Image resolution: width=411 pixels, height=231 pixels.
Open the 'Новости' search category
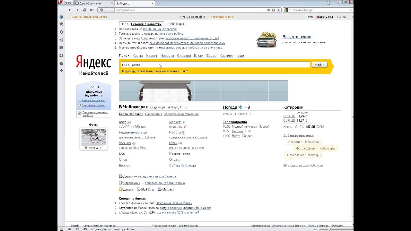coord(167,56)
